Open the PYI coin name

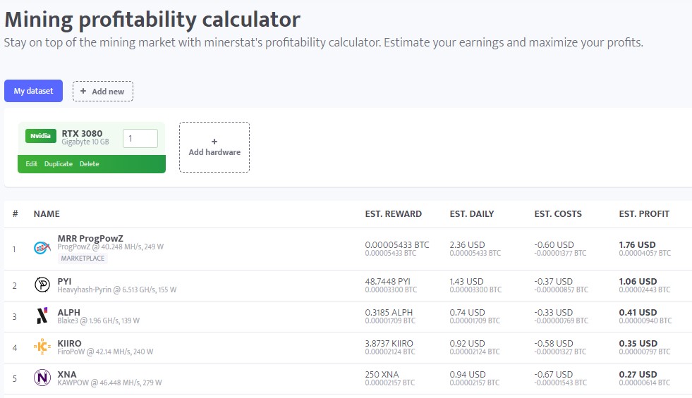tap(64, 281)
